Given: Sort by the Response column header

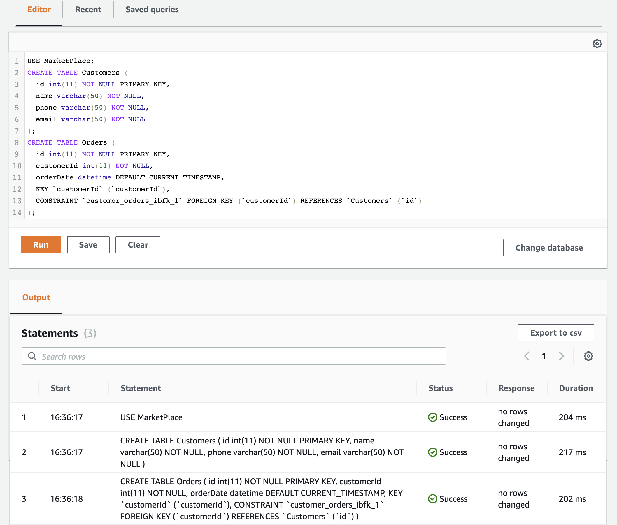Looking at the screenshot, I should (517, 388).
